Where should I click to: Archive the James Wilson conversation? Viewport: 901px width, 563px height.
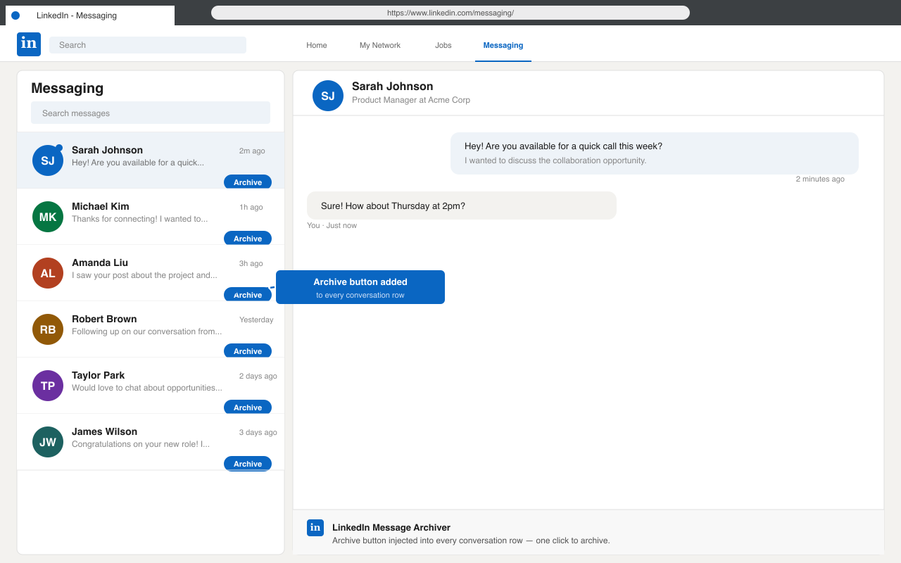[x=247, y=463]
